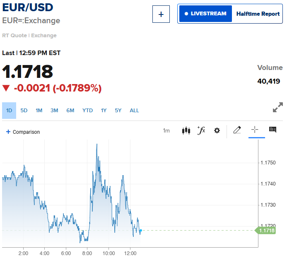This screenshot has height=258, width=287.
Task: Show the 6M time range
Action: click(70, 111)
